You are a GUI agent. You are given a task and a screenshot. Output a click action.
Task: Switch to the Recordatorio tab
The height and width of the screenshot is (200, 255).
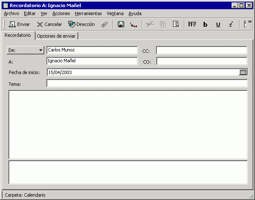18,35
